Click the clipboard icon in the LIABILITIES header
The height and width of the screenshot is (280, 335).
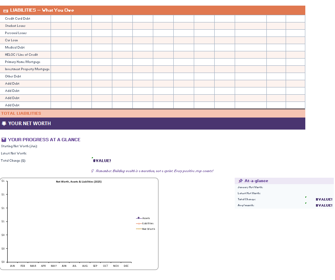[5, 10]
